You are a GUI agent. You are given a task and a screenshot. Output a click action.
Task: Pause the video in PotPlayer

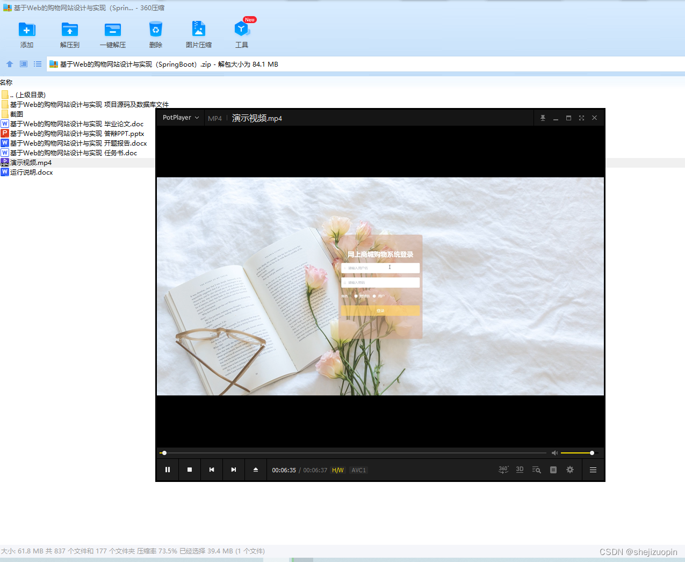coord(168,470)
